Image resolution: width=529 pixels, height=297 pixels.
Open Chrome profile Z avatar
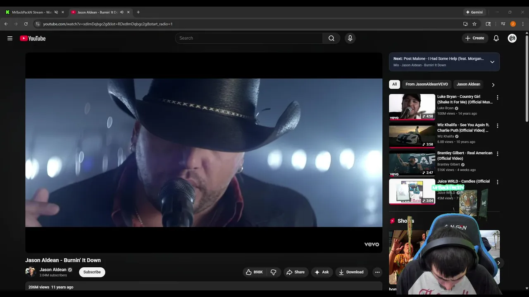pos(513,24)
